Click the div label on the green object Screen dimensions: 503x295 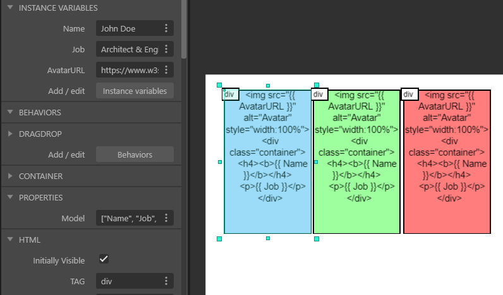(x=320, y=95)
